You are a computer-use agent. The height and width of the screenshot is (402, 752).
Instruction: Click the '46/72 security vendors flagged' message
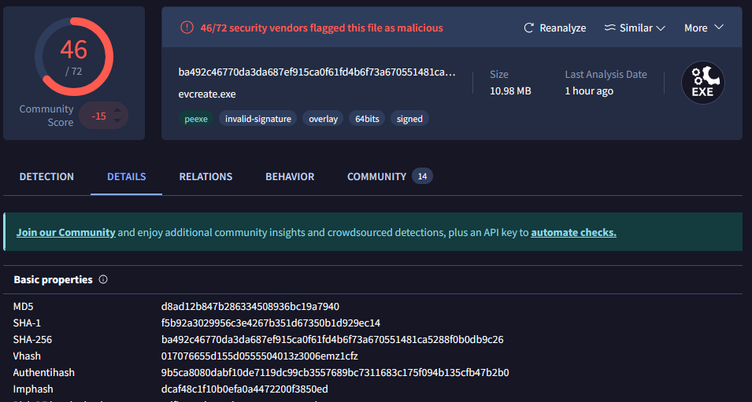[322, 28]
